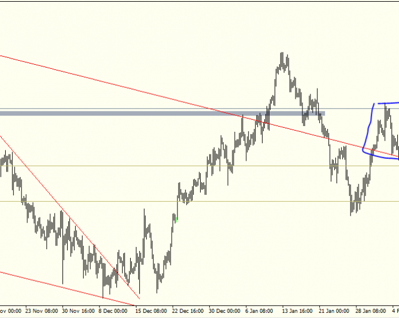Click the blue hand-drawn annotation shape
Image resolution: width=399 pixels, height=318 pixels.
(380, 131)
